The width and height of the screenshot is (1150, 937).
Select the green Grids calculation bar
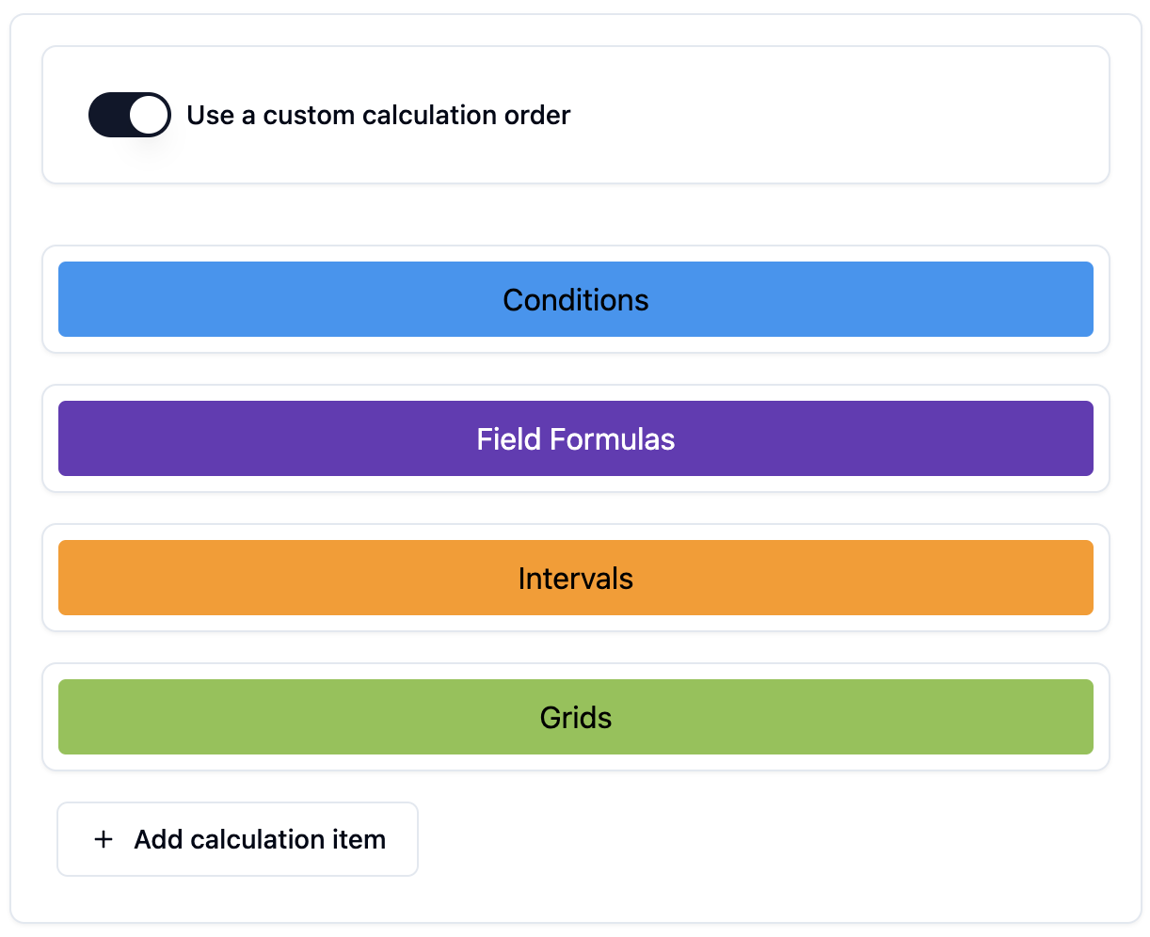575,717
